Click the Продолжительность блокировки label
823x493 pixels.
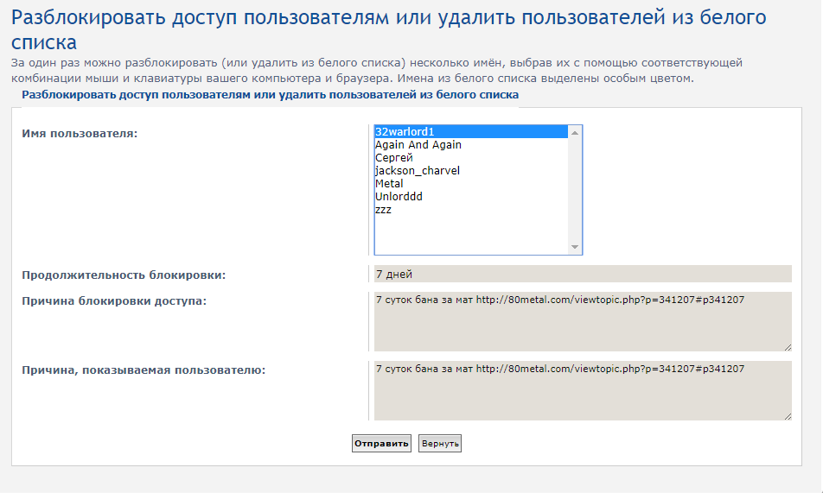click(x=124, y=275)
